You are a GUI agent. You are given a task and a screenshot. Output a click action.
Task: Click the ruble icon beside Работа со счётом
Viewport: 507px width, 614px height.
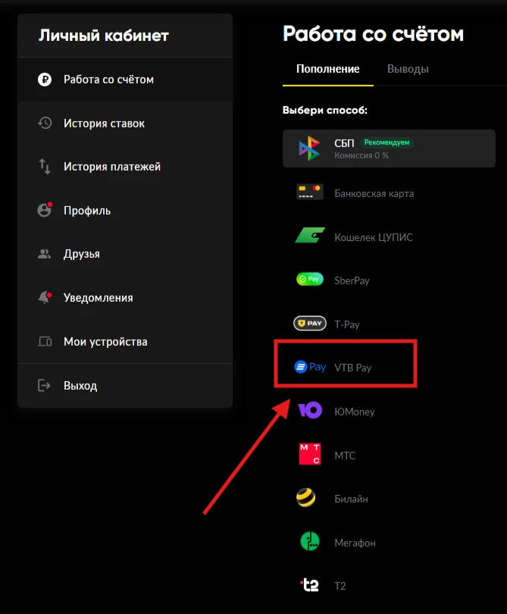45,80
